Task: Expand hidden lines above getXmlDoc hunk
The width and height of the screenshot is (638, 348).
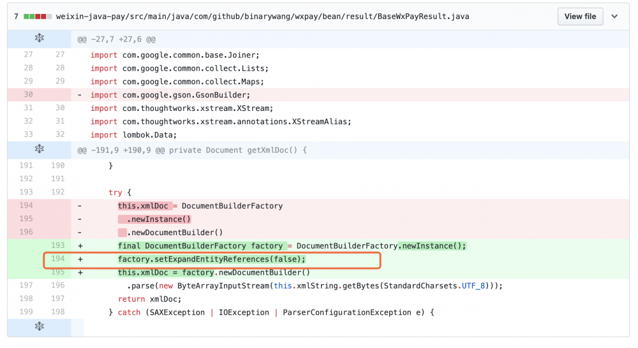Action: coord(39,149)
